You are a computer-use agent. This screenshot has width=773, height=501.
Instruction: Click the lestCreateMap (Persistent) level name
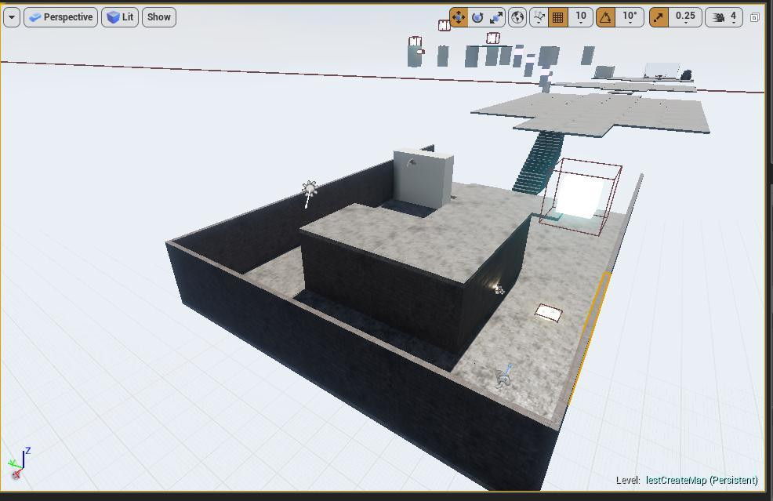pyautogui.click(x=702, y=481)
